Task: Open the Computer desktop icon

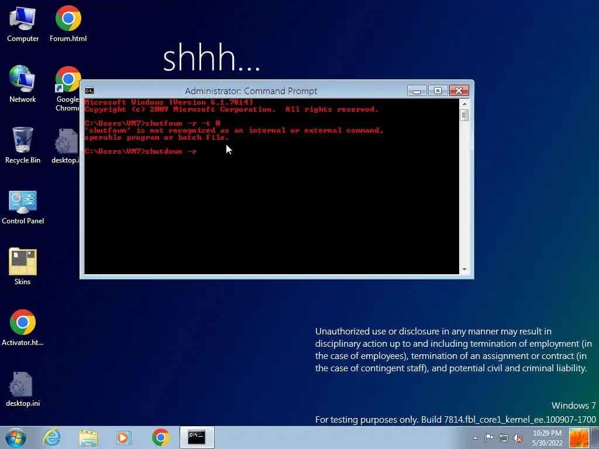Action: pyautogui.click(x=23, y=23)
